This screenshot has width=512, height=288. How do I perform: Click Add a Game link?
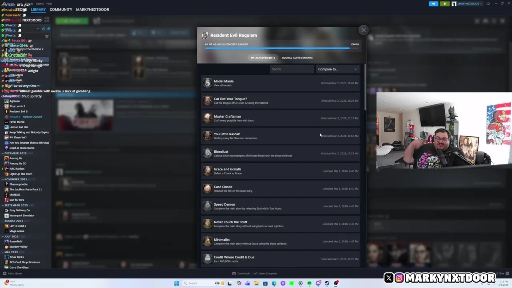[x=15, y=274]
